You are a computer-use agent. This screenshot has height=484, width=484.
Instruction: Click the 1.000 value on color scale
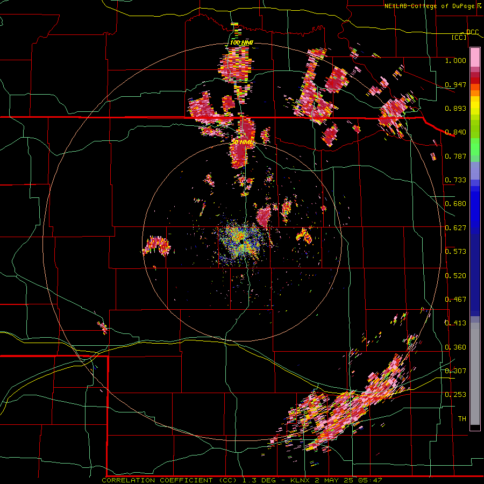[455, 60]
